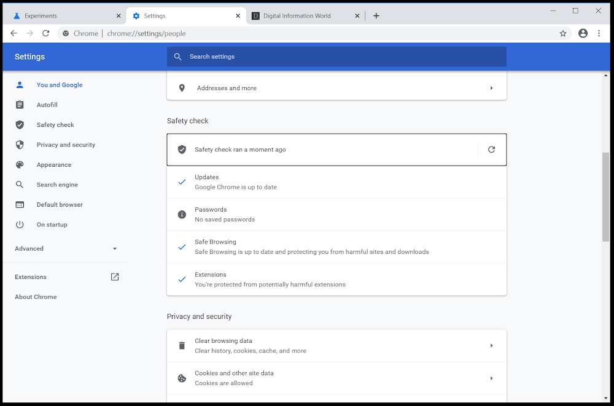The height and width of the screenshot is (406, 614).
Task: Click inside the Search settings field
Action: (336, 56)
